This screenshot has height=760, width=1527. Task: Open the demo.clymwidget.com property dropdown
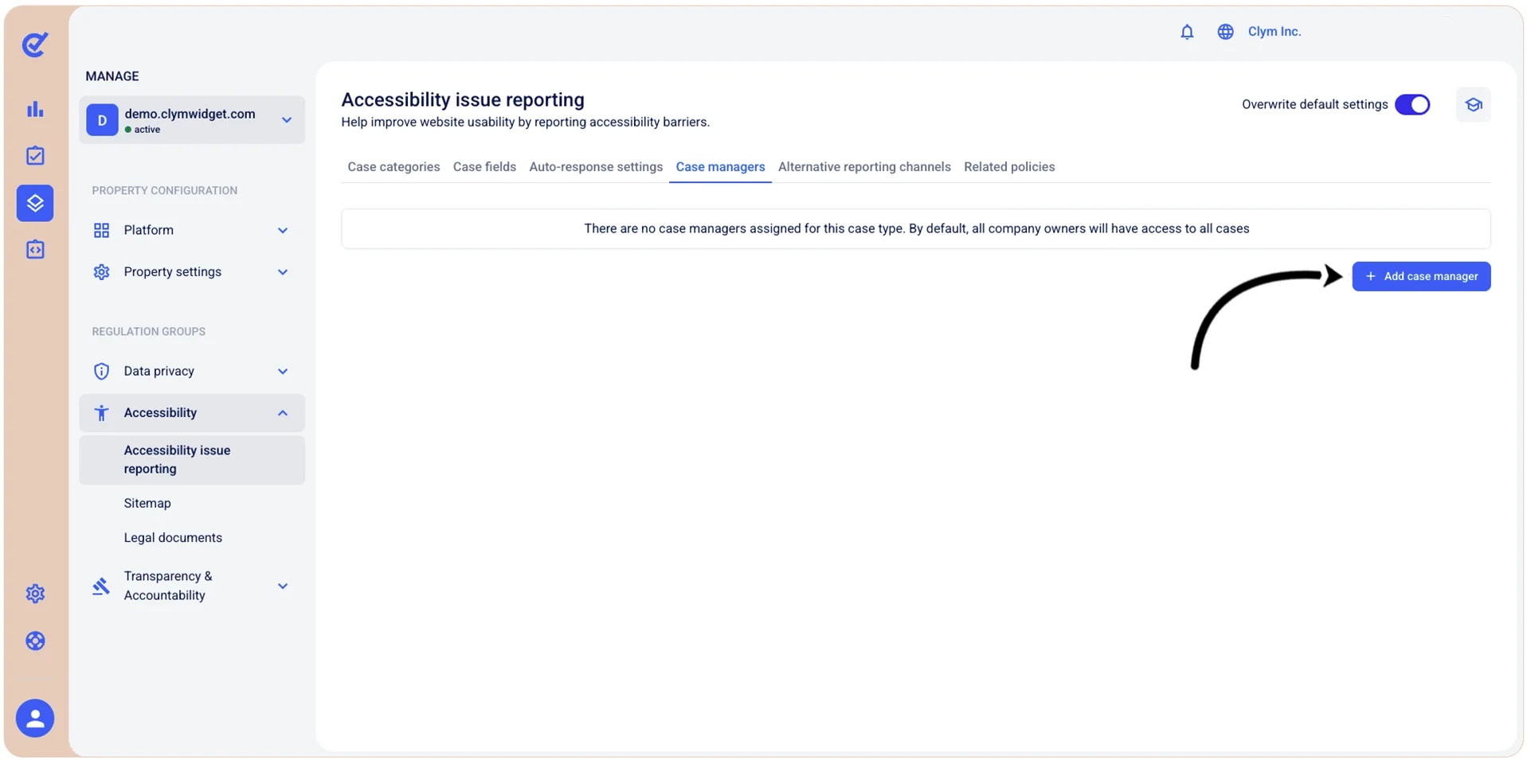pyautogui.click(x=192, y=120)
